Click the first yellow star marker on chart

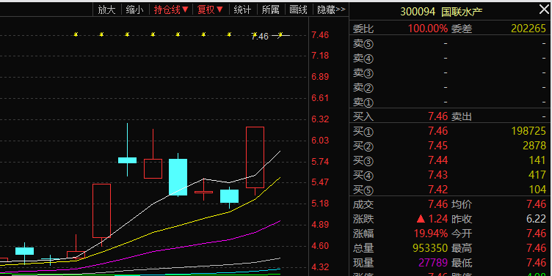coord(76,34)
